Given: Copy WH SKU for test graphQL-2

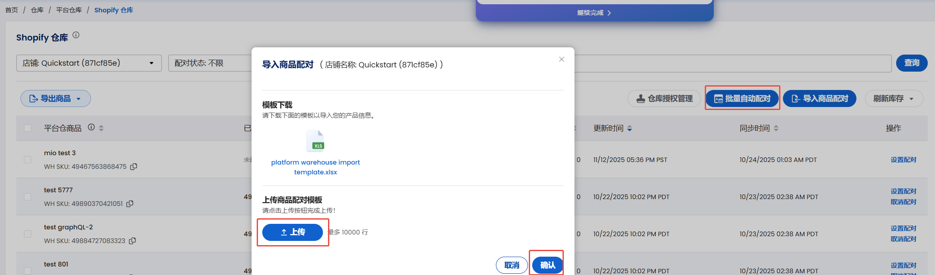Looking at the screenshot, I should tap(132, 241).
